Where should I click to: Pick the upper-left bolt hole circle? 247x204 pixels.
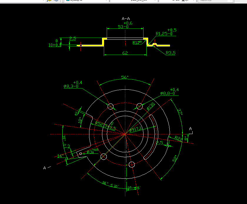111,106
